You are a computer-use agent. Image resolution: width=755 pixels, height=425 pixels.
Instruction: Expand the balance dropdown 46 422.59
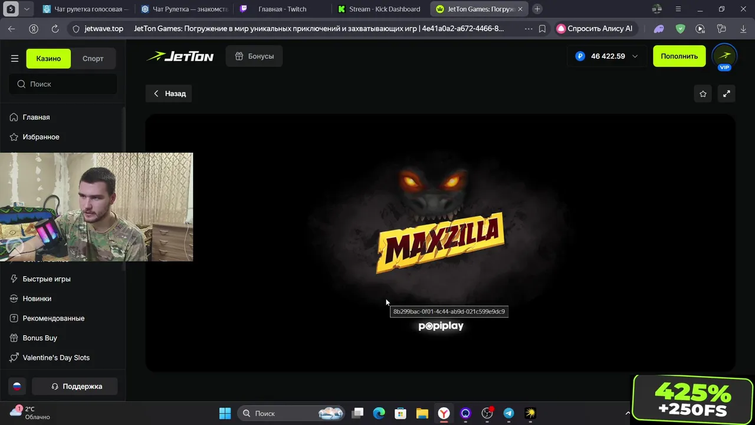606,56
